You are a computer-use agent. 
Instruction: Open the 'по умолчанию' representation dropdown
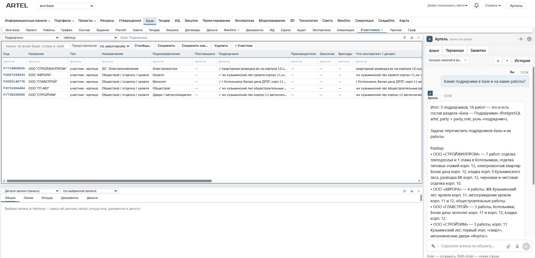click(115, 46)
